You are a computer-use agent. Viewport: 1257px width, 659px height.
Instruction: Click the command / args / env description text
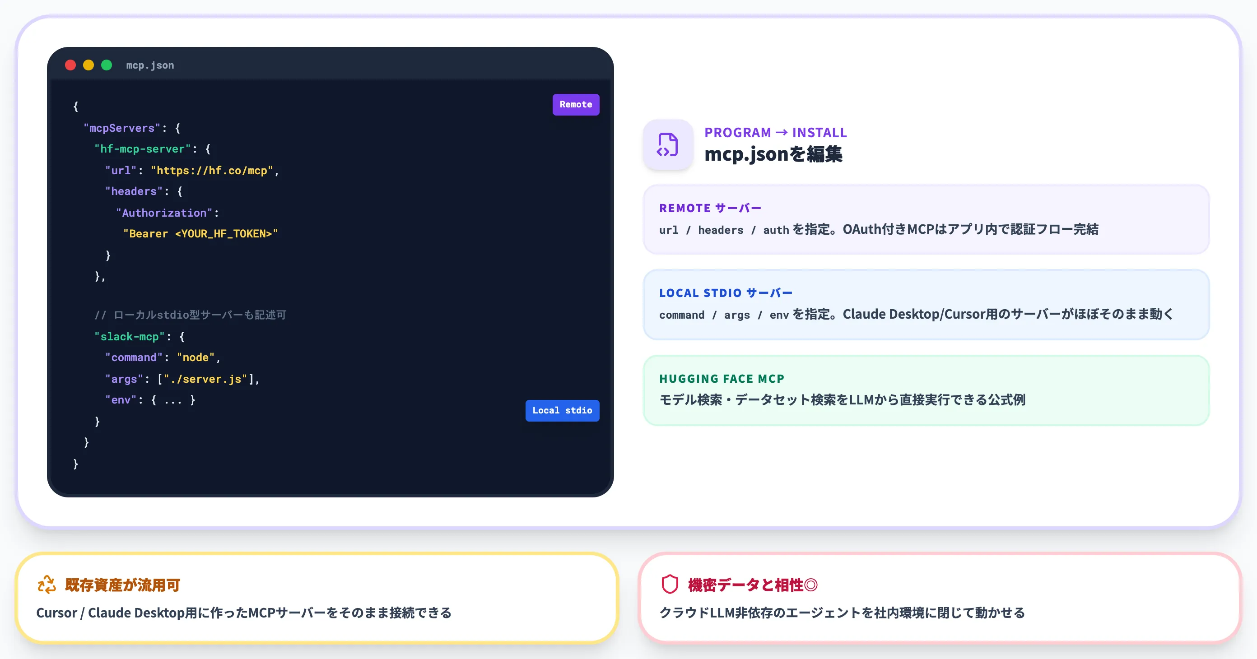(x=916, y=314)
